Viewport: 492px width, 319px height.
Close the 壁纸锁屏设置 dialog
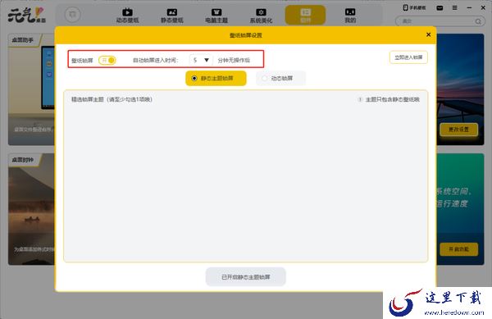[x=429, y=34]
